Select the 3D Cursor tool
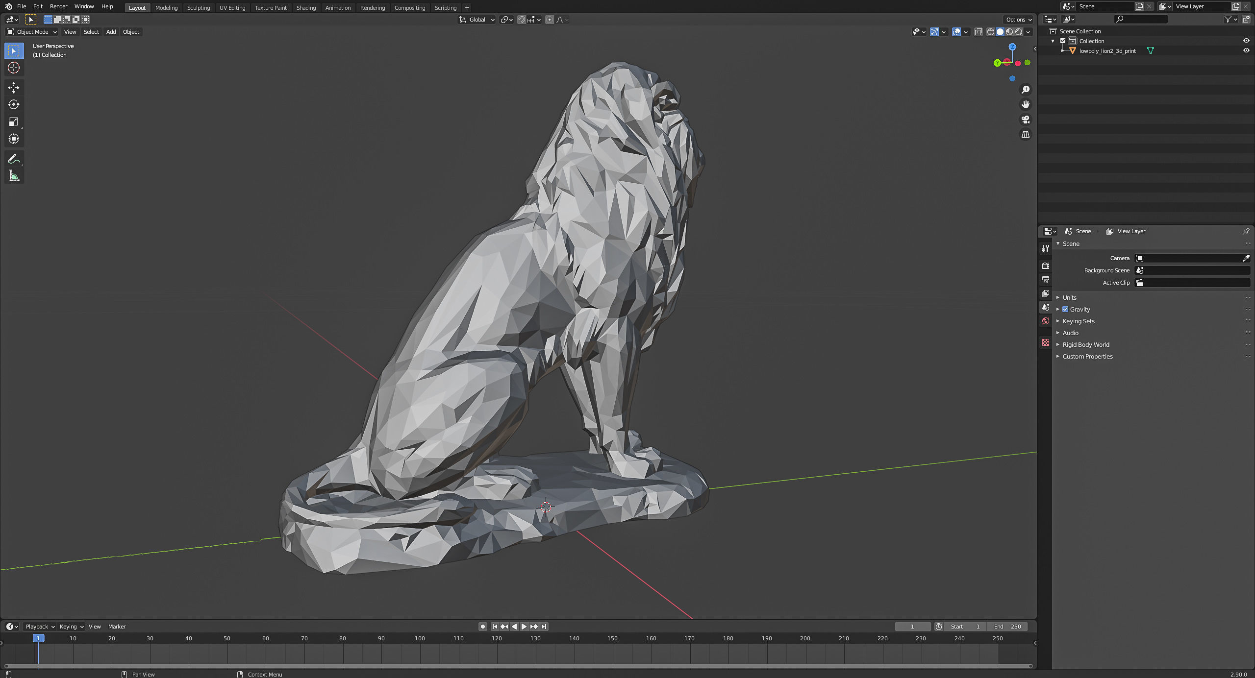The image size is (1255, 678). pyautogui.click(x=14, y=68)
